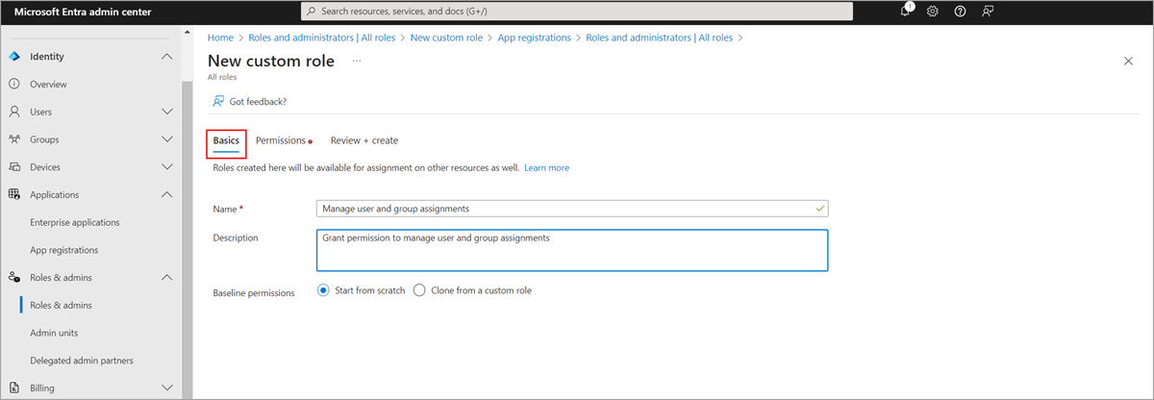Screen dimensions: 1154x400
Task: Expand the Groups section chevron
Action: coord(166,139)
